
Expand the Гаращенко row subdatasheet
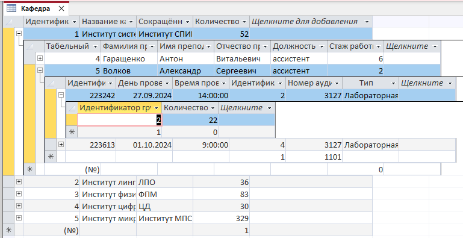pos(40,58)
